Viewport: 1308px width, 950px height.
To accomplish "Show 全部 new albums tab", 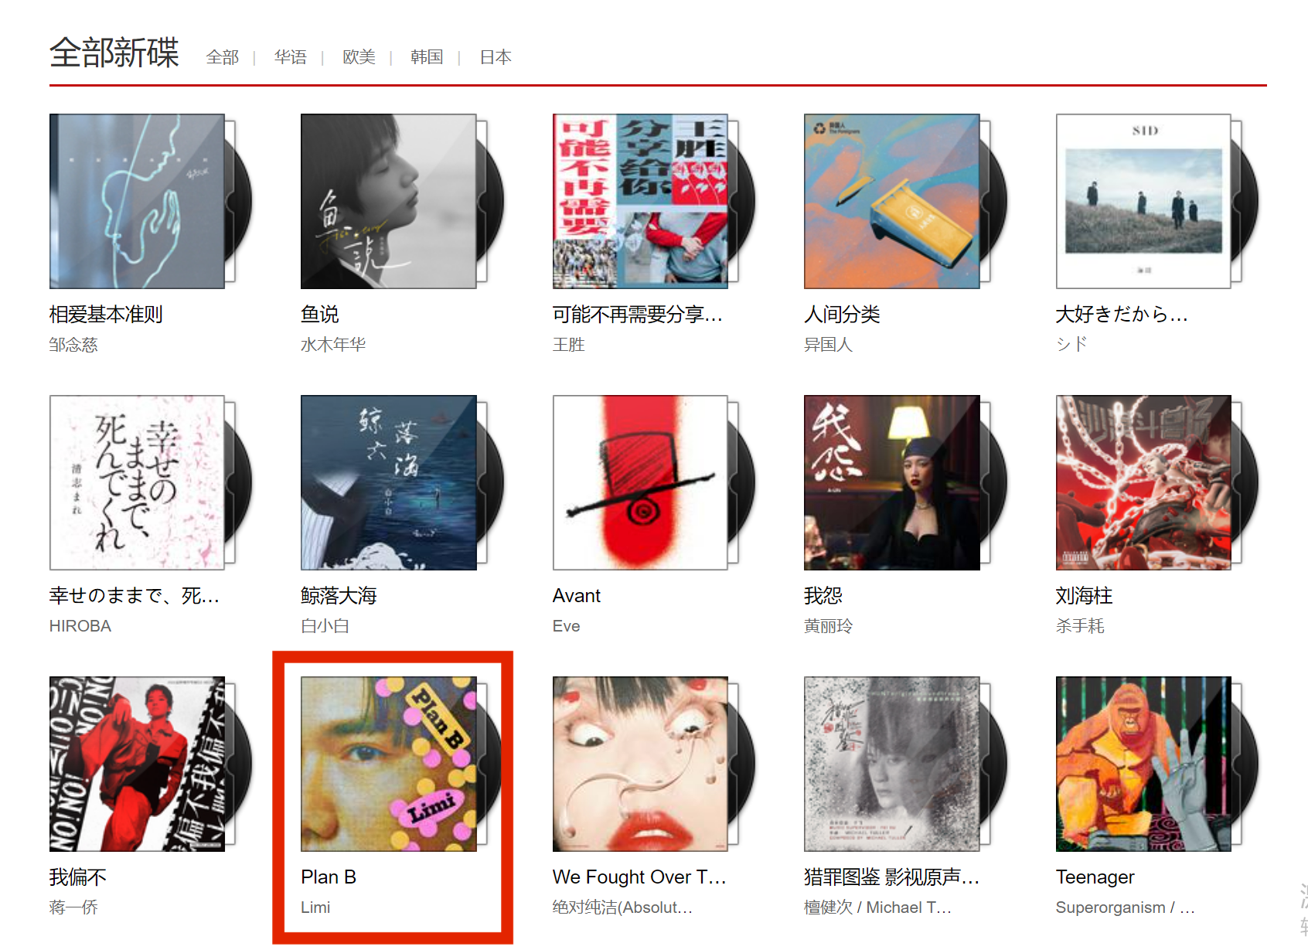I will coord(223,57).
